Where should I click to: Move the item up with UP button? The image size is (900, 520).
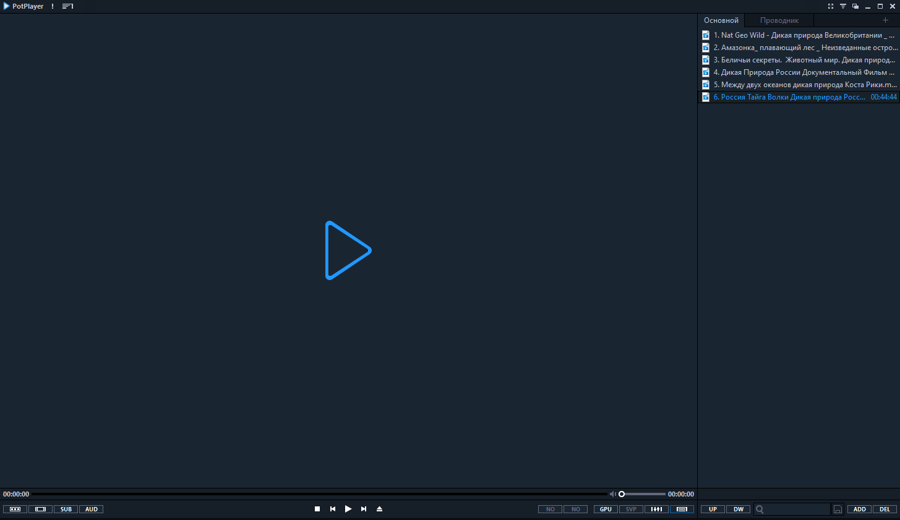713,509
